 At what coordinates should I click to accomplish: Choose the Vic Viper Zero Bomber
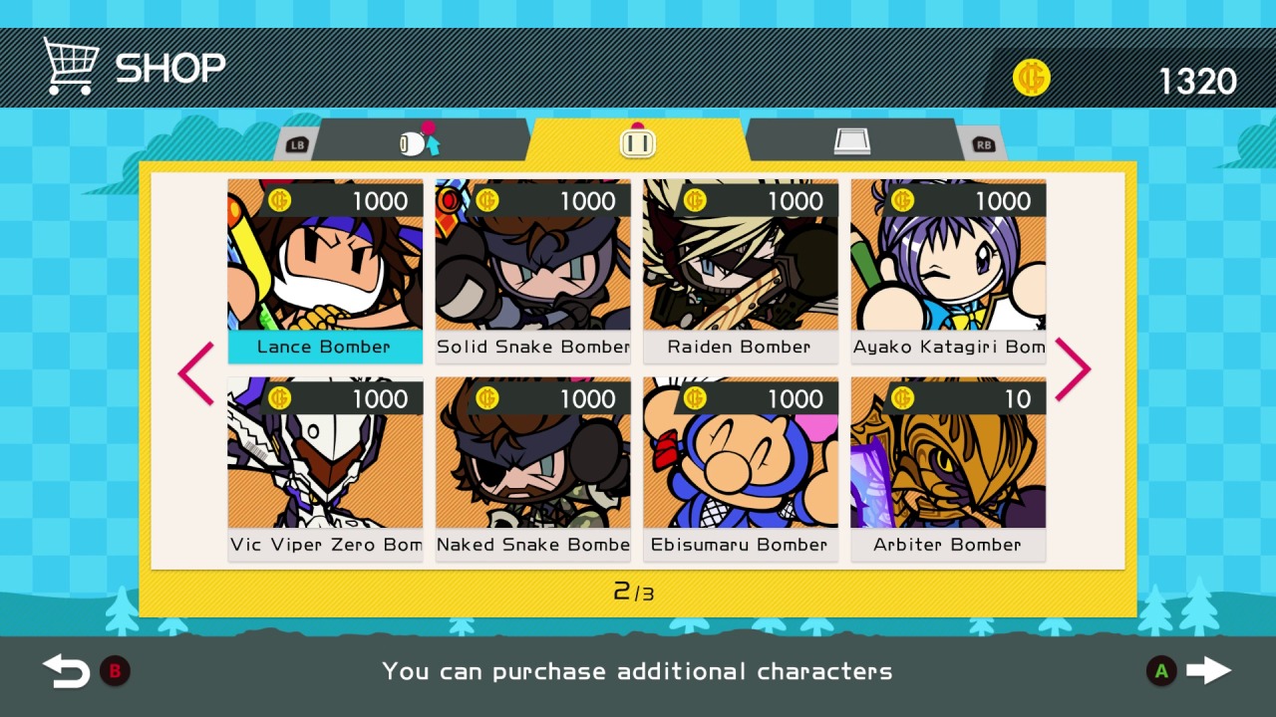coord(325,469)
